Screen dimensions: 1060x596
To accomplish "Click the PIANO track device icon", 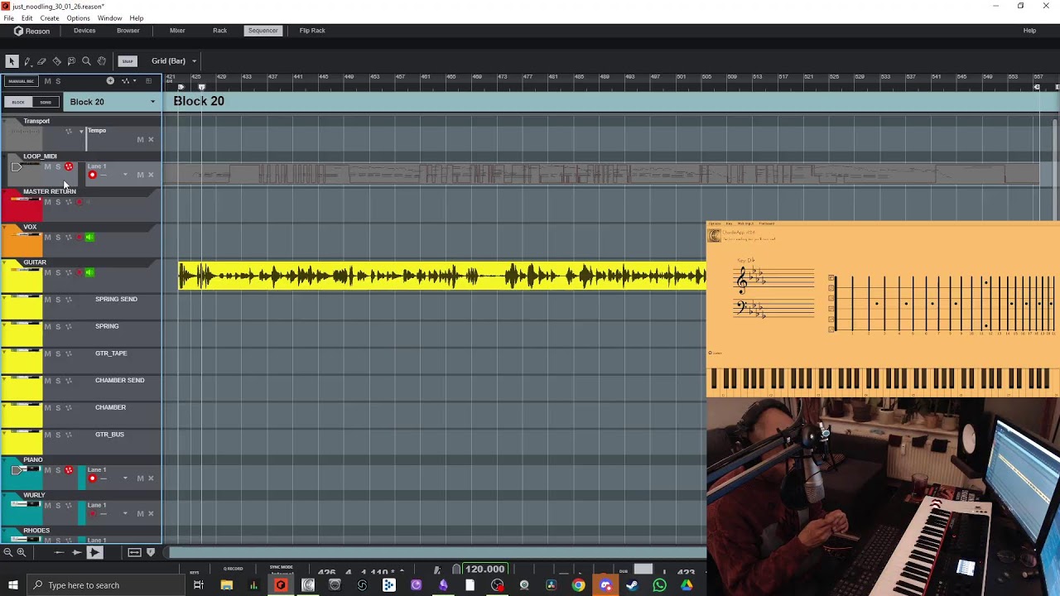I will (17, 471).
